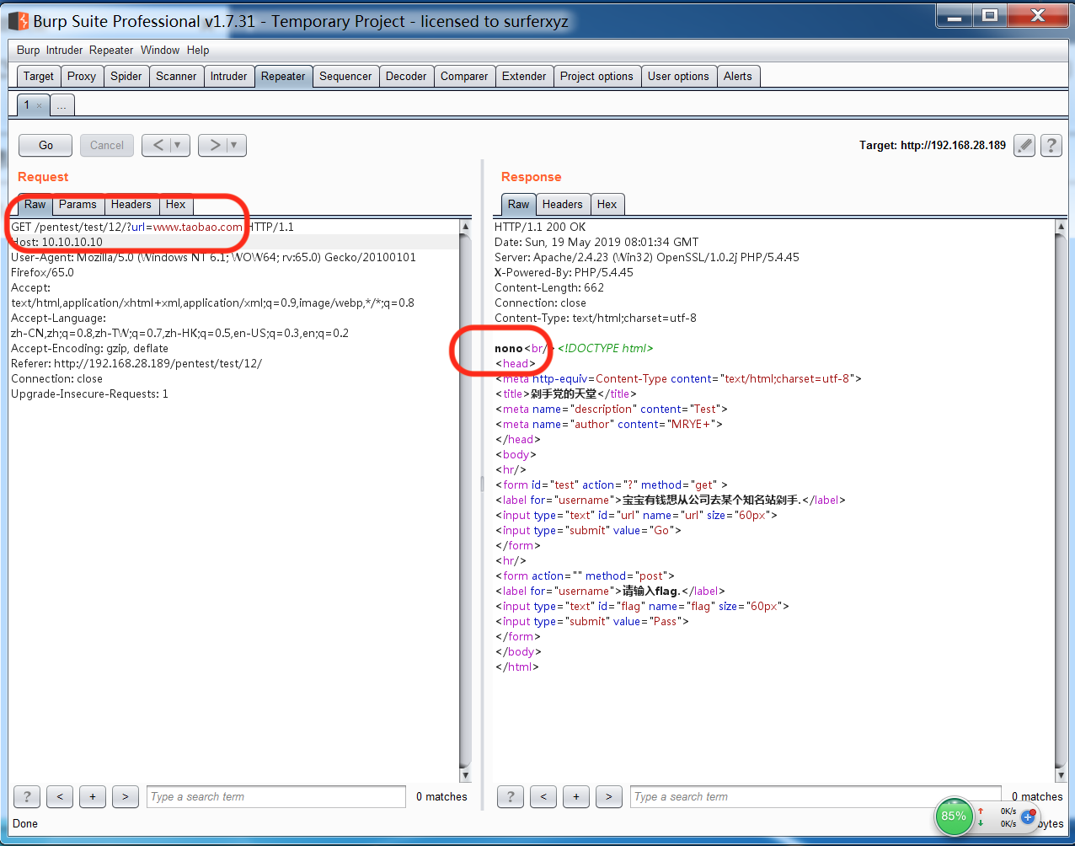Click the 'Upgrade-Insecure-Requests: 1' line
This screenshot has height=846, width=1075.
coord(89,394)
